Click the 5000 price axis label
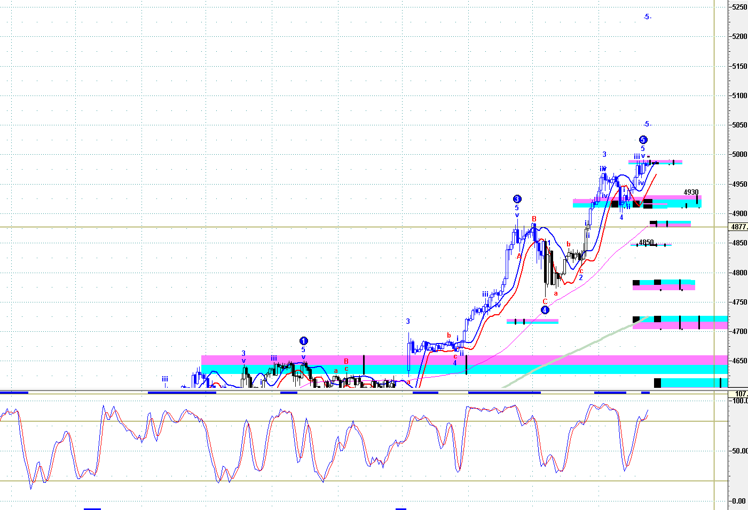 [739, 155]
